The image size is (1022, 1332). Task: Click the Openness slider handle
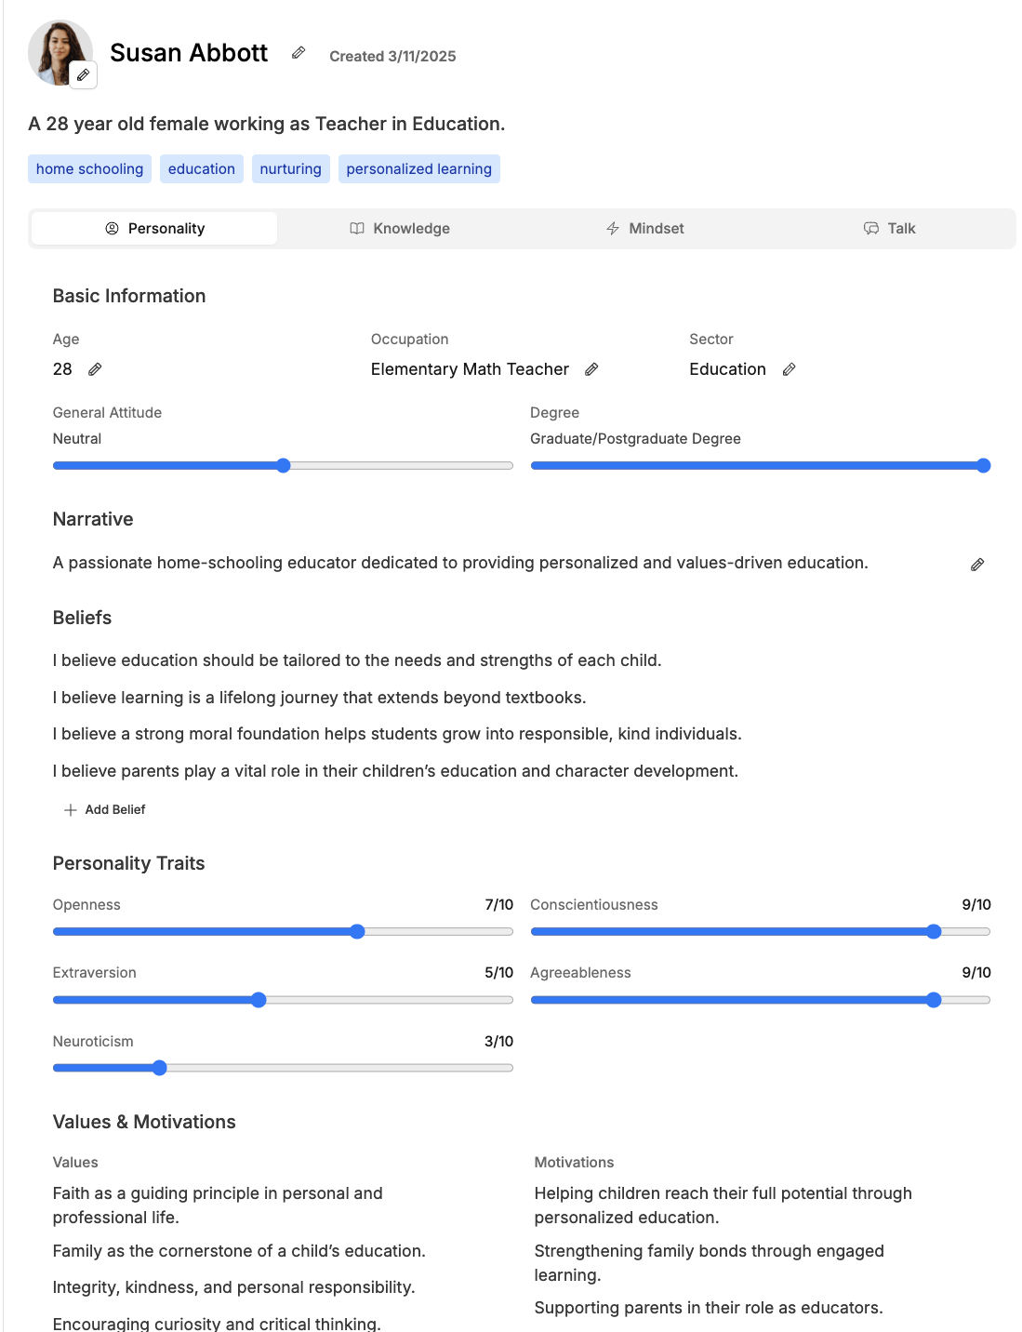[x=358, y=932]
